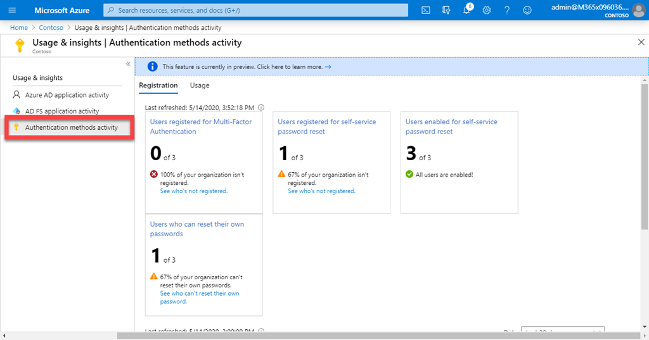Open the feedback smiley icon

(527, 10)
